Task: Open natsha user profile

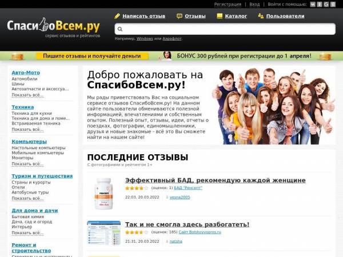Action: pyautogui.click(x=176, y=242)
